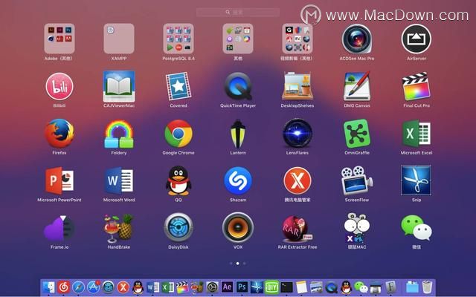Viewport: 476px width, 297px height.
Task: Open Notes from the Dock
Action: coord(301,287)
